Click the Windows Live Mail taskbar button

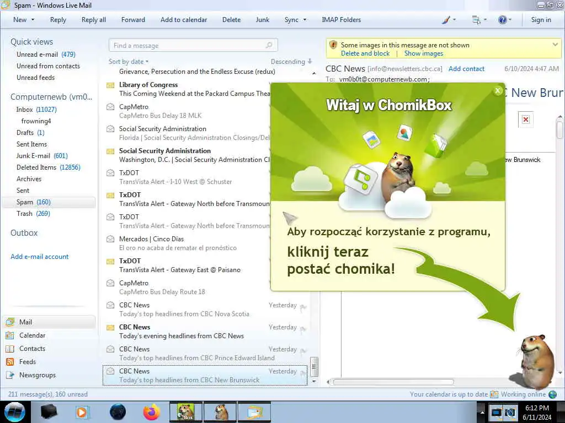[x=254, y=412]
